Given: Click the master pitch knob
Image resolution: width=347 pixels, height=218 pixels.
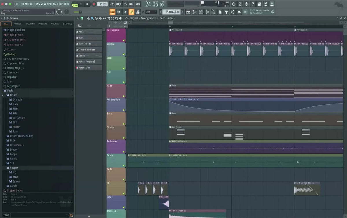Looking at the screenshot, I should click(67, 12).
